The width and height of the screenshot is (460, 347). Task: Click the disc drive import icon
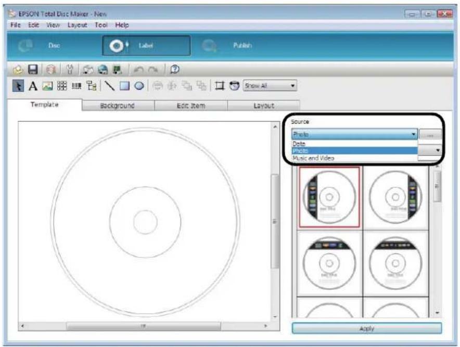[x=87, y=70]
